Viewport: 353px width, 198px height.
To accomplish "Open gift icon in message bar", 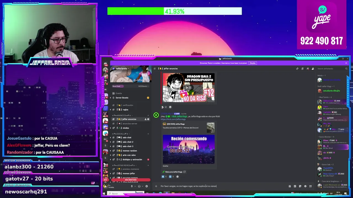I will coord(290,186).
